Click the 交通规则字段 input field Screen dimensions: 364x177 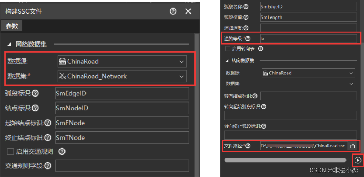coord(122,166)
